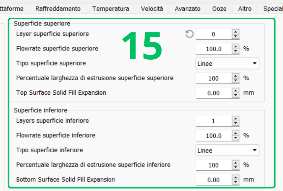The height and width of the screenshot is (191, 283).
Task: Decrease Flowrate superficie superiore with down arrow
Action: [x=235, y=51]
